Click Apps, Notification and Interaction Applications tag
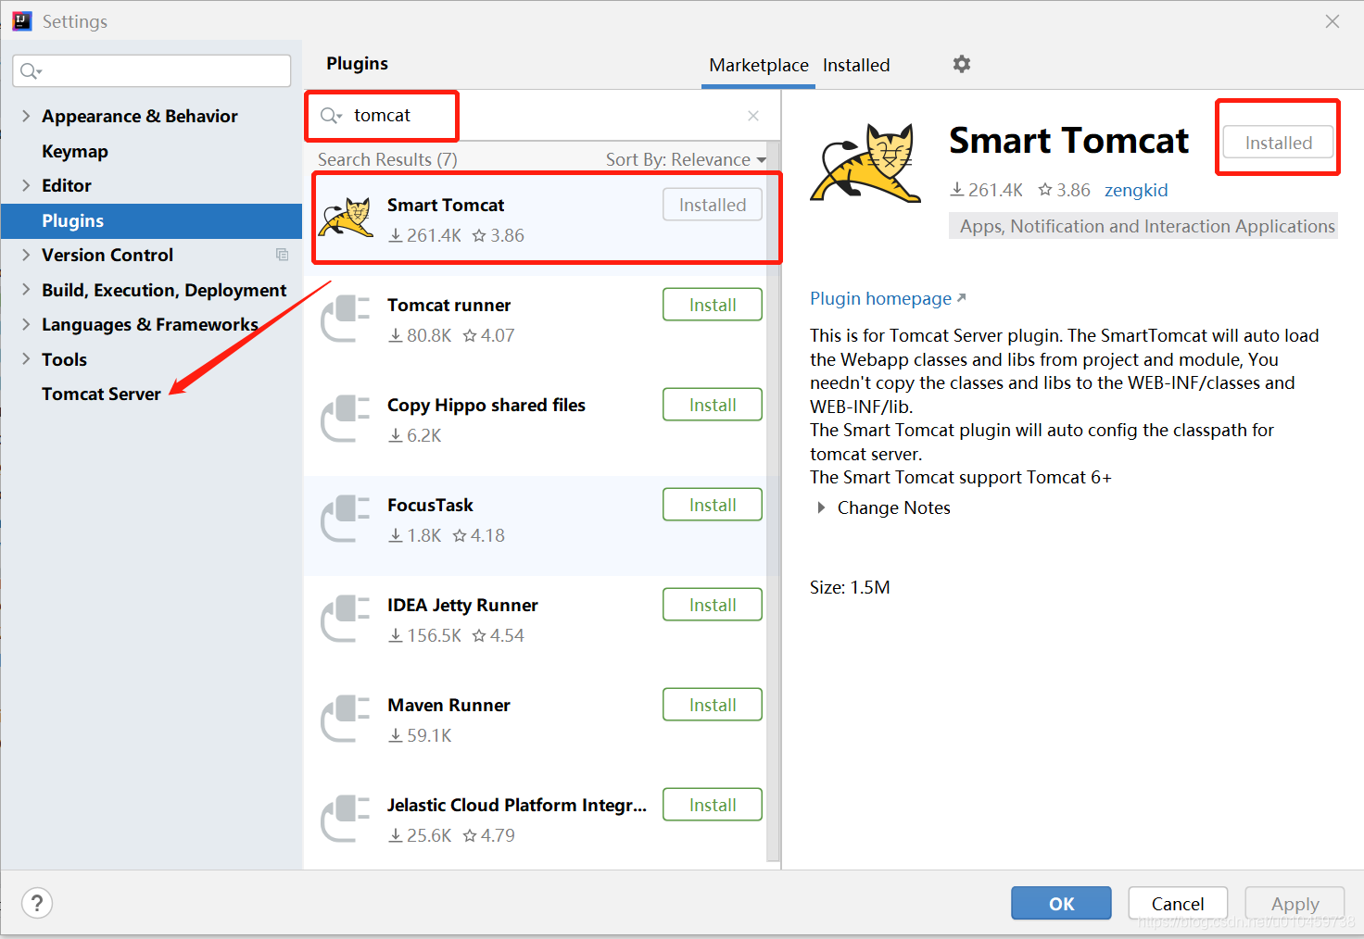Viewport: 1364px width, 939px height. (1143, 226)
